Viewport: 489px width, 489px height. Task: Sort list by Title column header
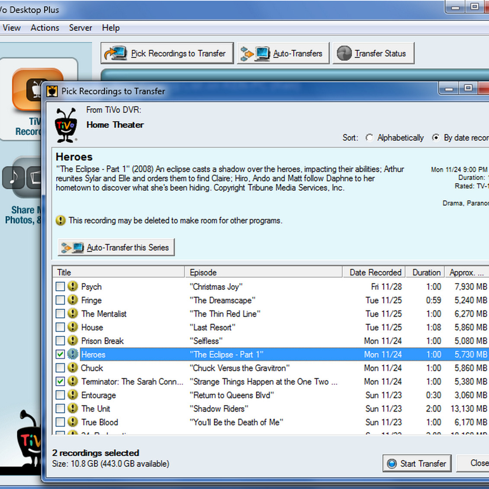(119, 272)
